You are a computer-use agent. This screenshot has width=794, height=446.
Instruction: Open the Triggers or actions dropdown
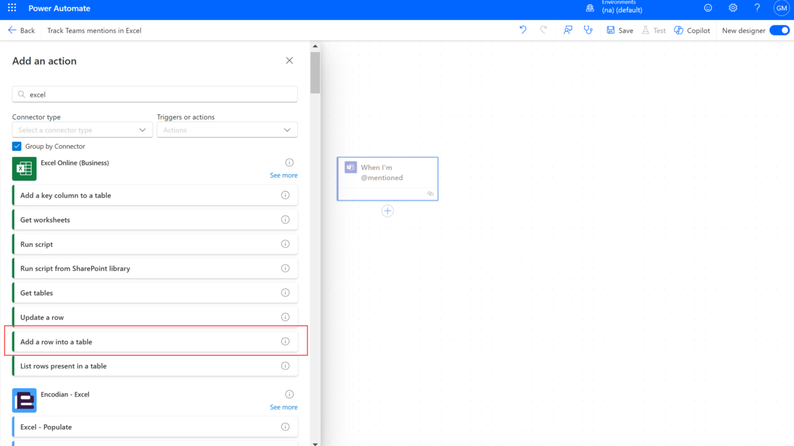[x=227, y=130]
